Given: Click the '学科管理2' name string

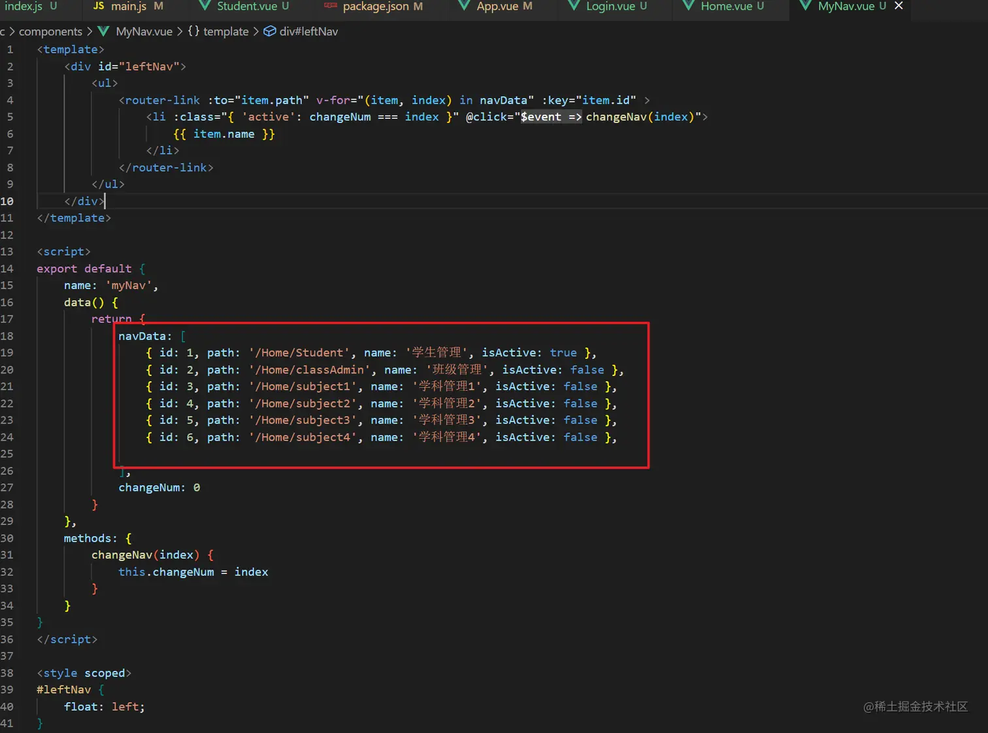Looking at the screenshot, I should click(x=446, y=404).
